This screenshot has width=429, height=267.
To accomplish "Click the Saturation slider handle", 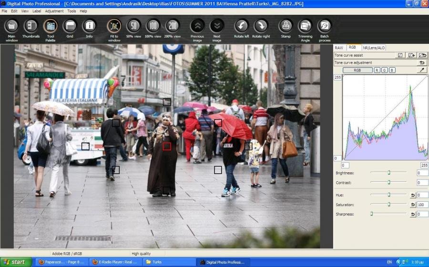I will (389, 204).
